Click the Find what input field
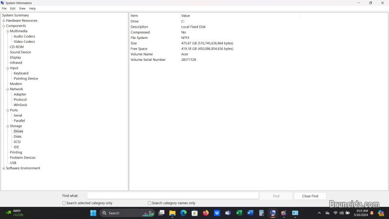The width and height of the screenshot is (389, 219). 173,196
